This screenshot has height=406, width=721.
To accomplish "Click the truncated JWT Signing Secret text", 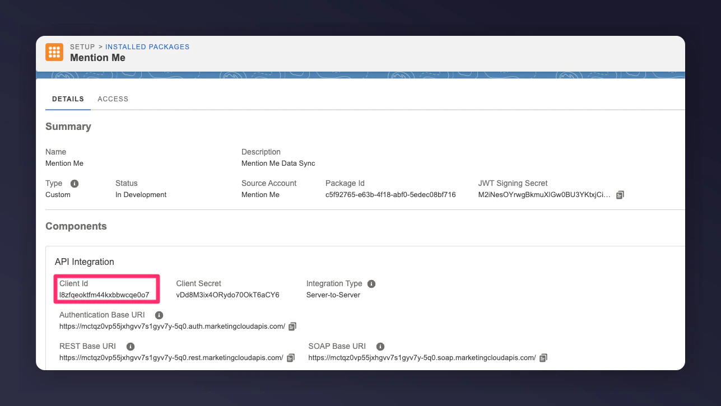I will coord(545,195).
